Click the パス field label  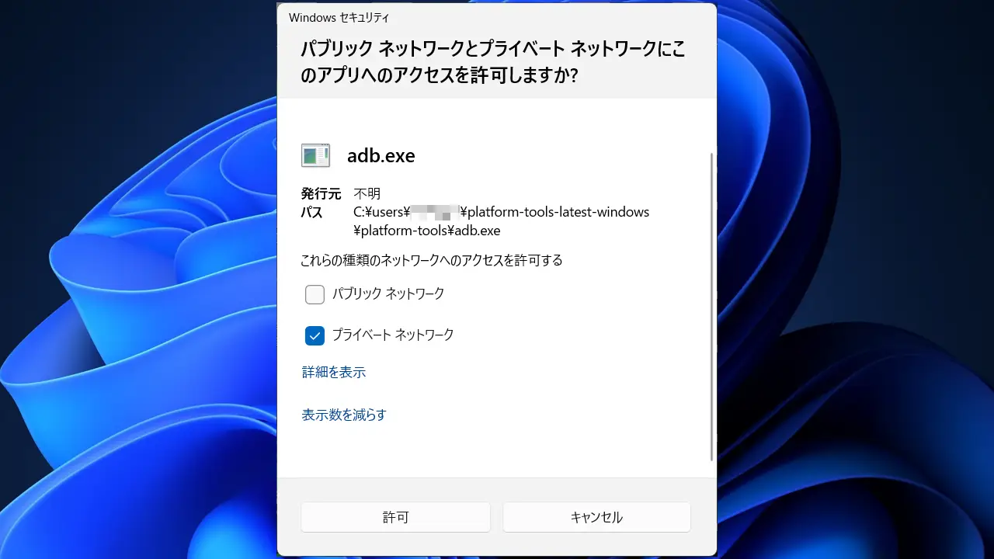coord(311,212)
